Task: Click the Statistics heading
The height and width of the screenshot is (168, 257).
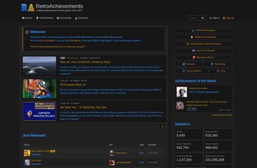Action: 182,124
